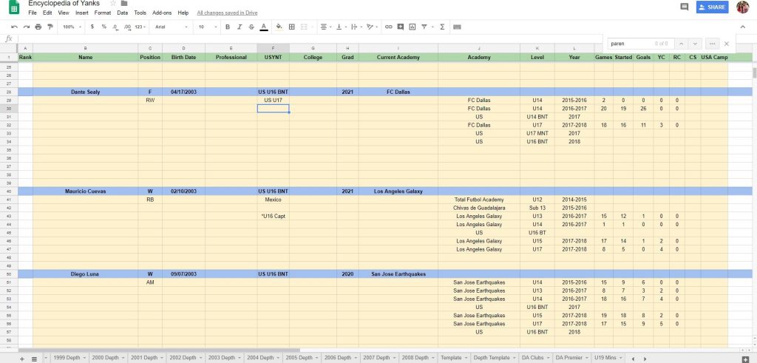
Task: Open the View menu
Action: [x=64, y=13]
